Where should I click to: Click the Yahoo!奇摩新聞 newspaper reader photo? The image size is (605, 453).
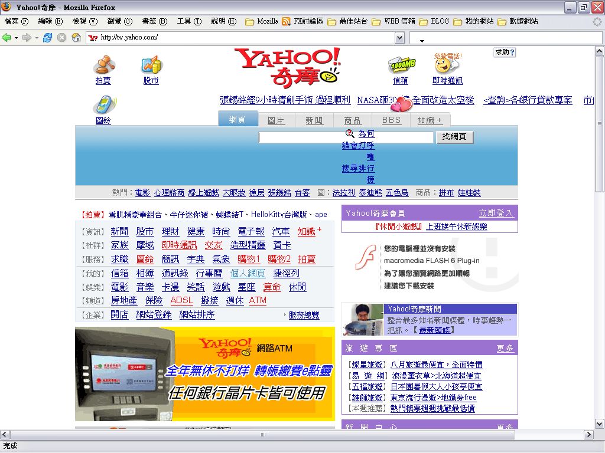pyautogui.click(x=363, y=320)
